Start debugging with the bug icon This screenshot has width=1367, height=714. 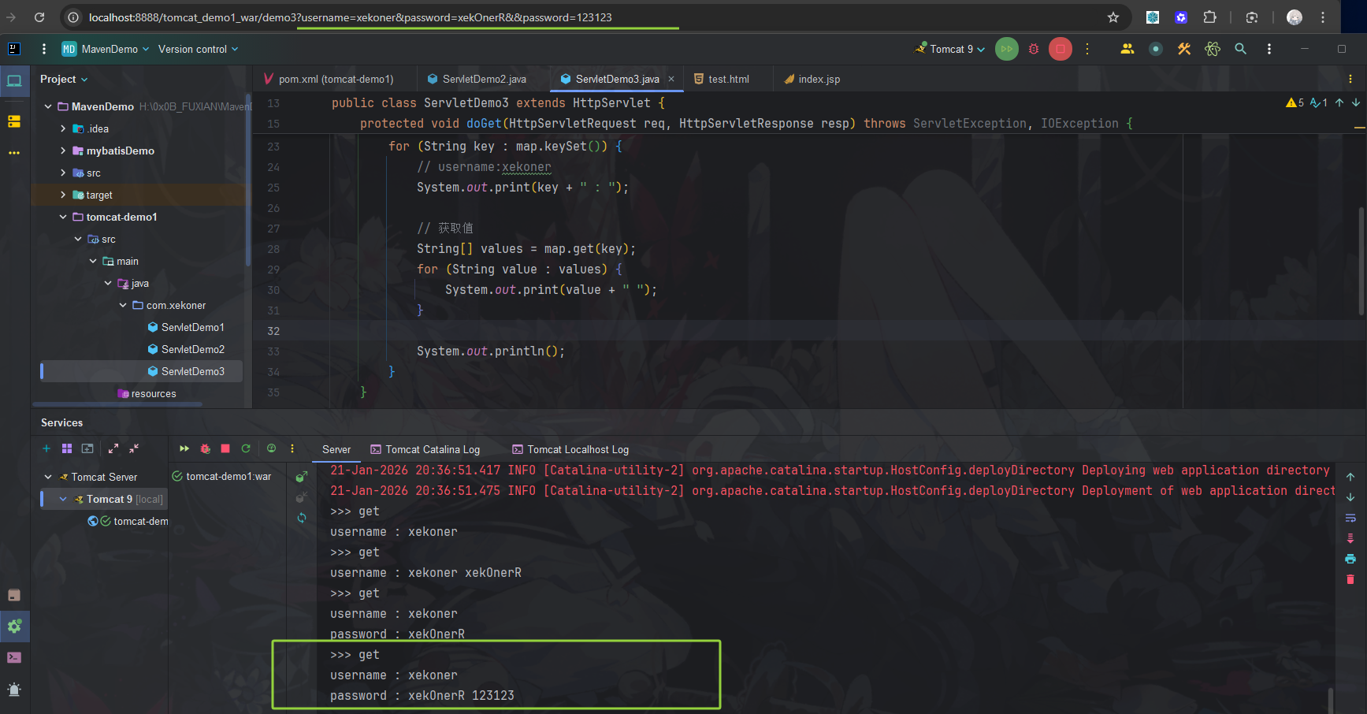(x=1033, y=48)
